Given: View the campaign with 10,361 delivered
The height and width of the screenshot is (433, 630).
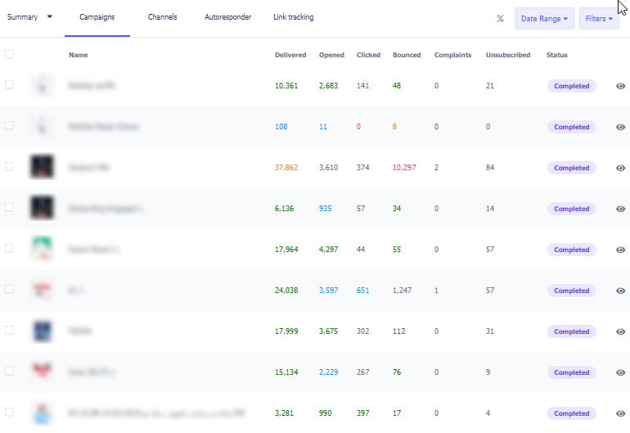Looking at the screenshot, I should point(620,86).
